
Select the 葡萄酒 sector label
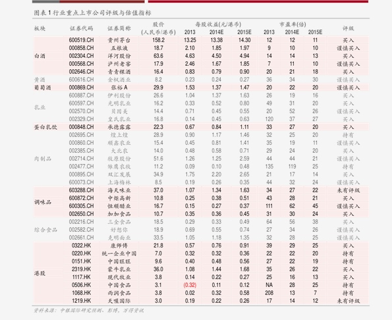[43, 88]
